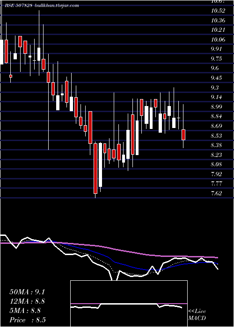Click the 10.36 price axis label

coord(218,21)
